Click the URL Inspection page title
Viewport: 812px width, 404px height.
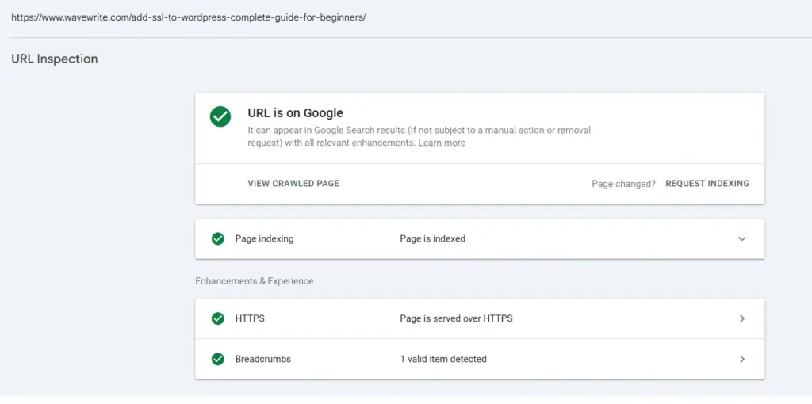[55, 59]
